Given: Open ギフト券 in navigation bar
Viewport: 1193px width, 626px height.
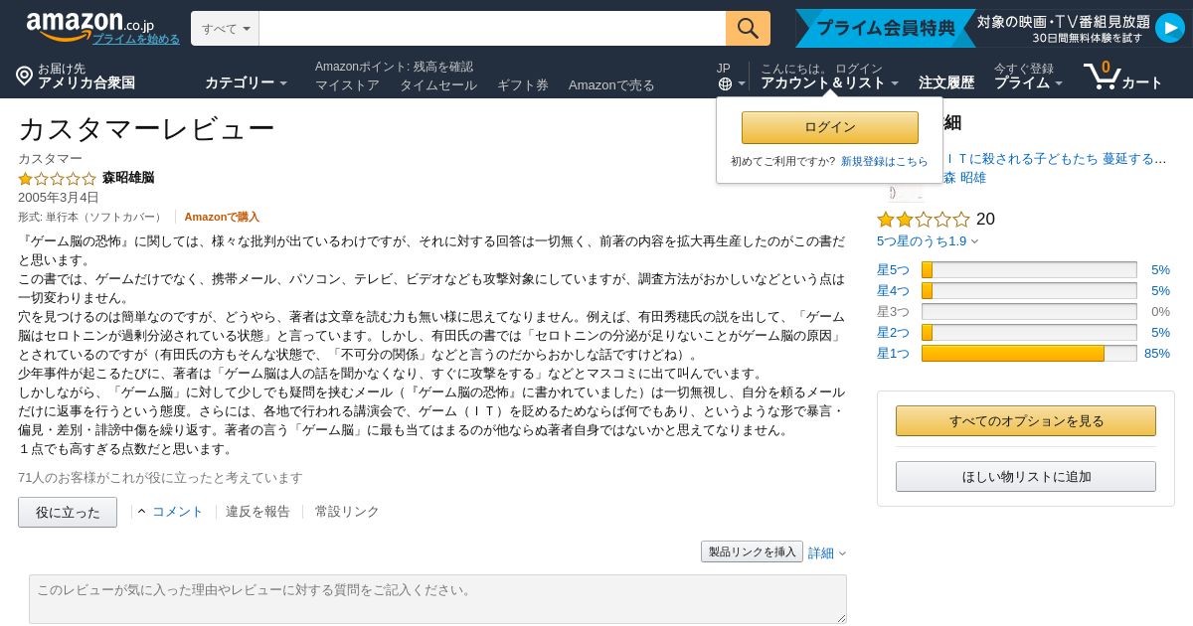Looking at the screenshot, I should point(523,85).
